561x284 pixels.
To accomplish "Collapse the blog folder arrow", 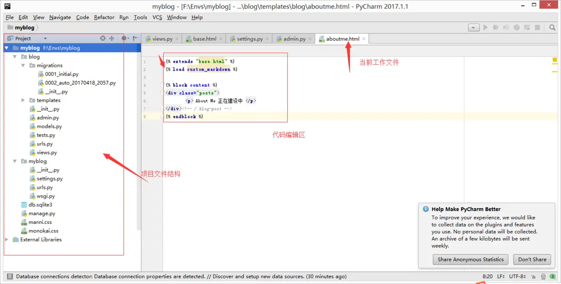I will [x=15, y=57].
